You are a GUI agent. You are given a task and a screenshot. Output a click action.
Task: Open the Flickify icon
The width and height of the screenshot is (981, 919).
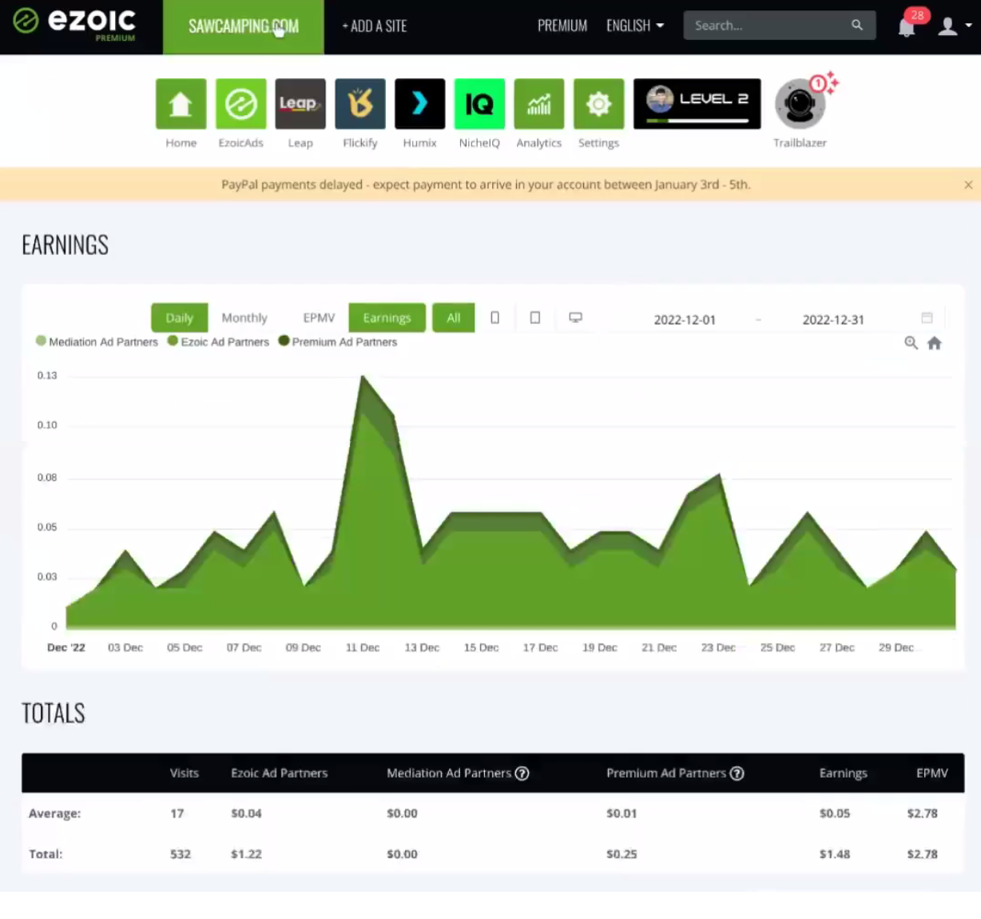coord(360,104)
